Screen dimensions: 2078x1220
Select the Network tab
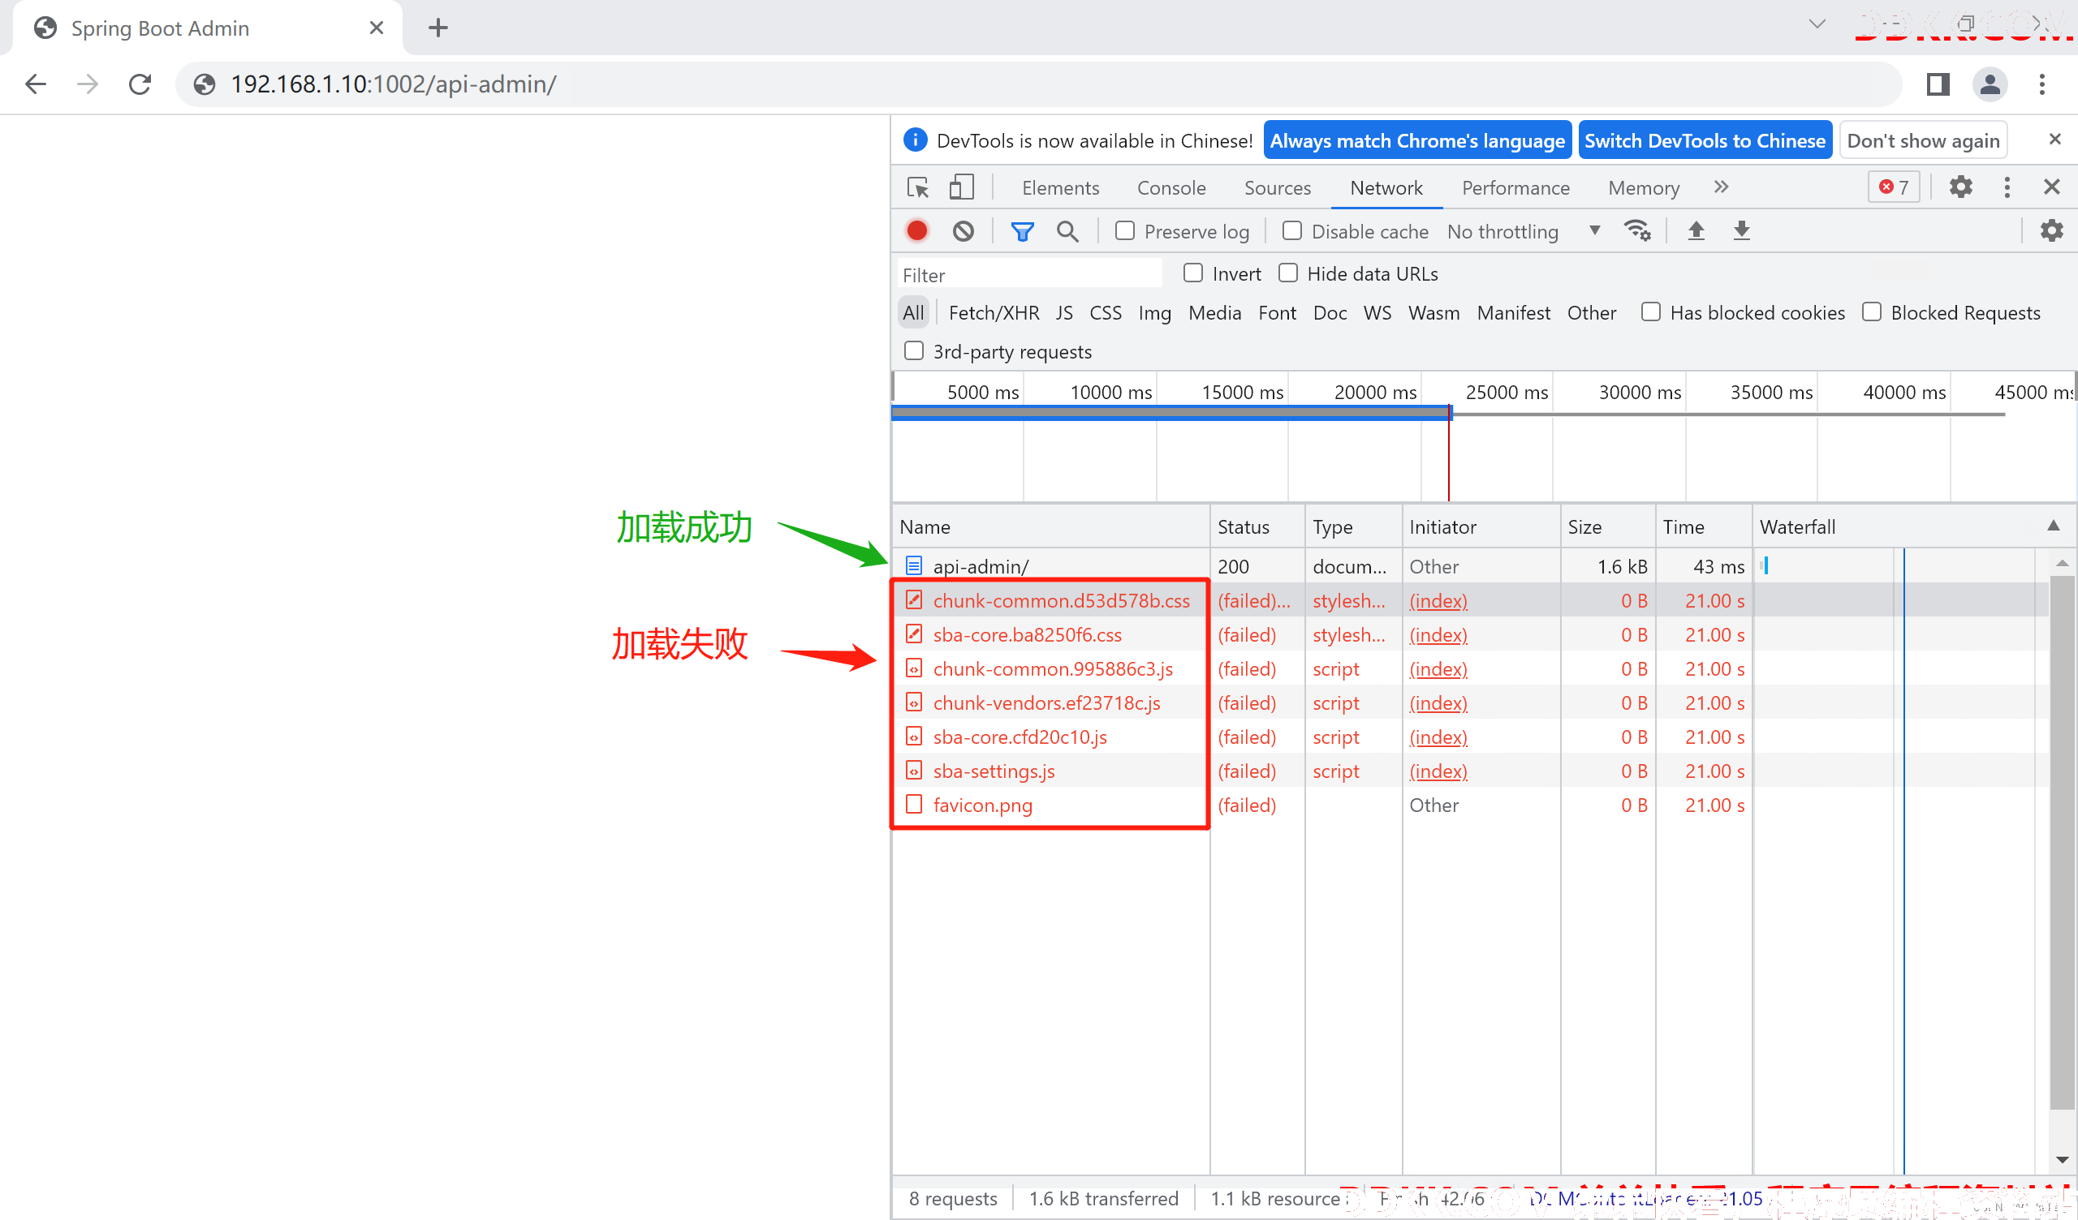(1386, 188)
